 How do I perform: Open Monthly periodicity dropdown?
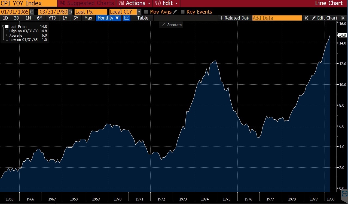point(108,18)
